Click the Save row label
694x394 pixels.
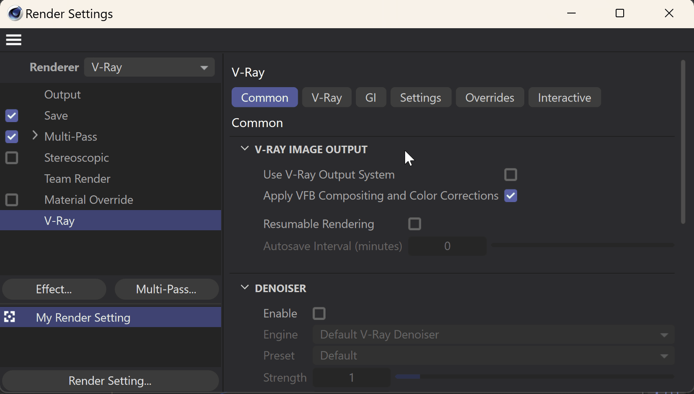point(56,115)
